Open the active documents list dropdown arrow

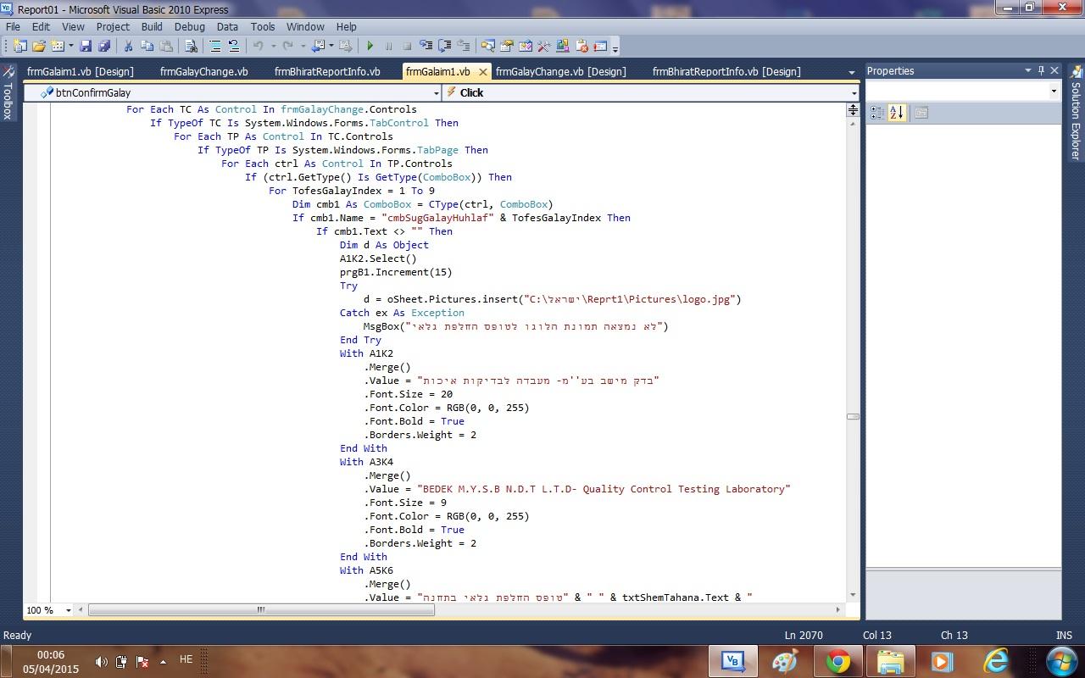(852, 72)
